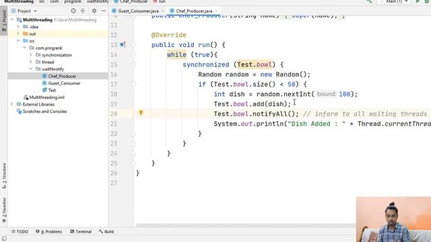
Task: Click the override gutter marker on line 13
Action: coord(123,44)
